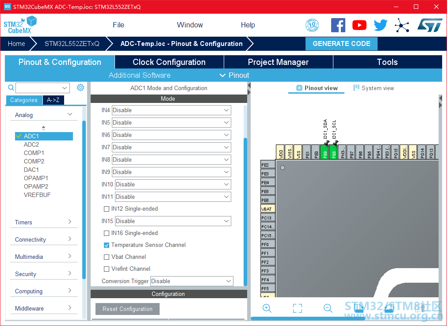
Task: Open the categories settings gear
Action: [x=80, y=87]
